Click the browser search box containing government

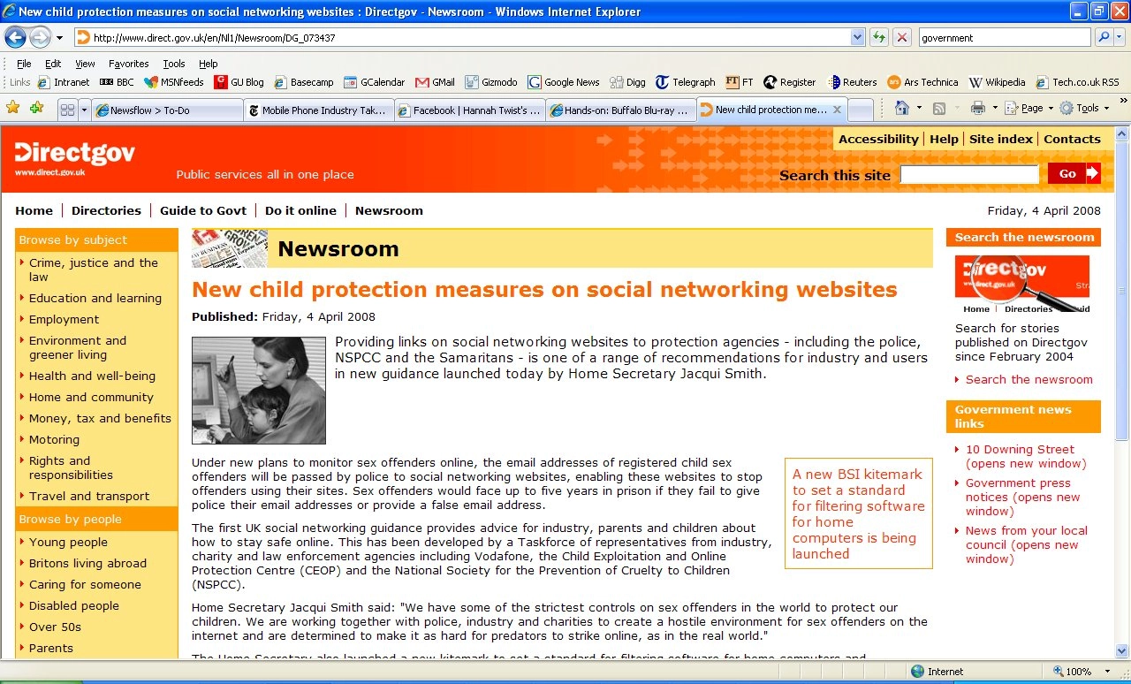1005,37
